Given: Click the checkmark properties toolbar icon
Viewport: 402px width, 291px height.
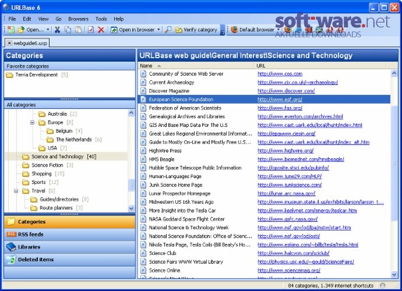Looking at the screenshot, I should [91, 30].
